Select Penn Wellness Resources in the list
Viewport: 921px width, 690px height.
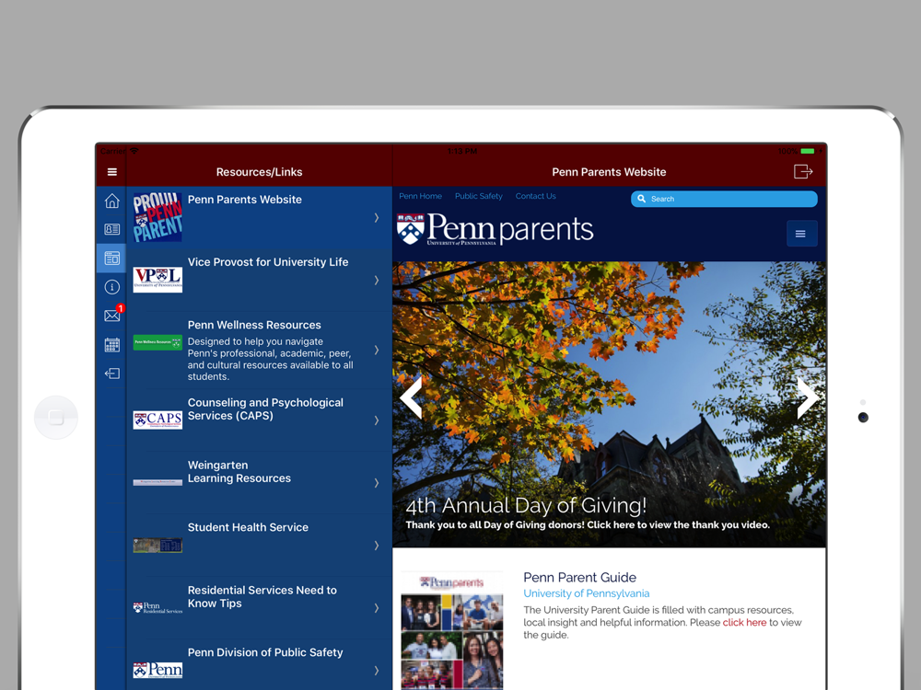pyautogui.click(x=259, y=351)
